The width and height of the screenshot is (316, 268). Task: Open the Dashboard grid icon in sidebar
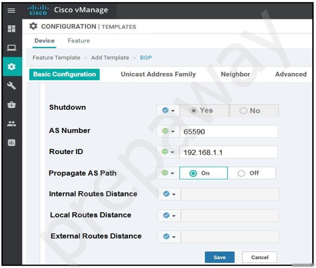click(12, 29)
